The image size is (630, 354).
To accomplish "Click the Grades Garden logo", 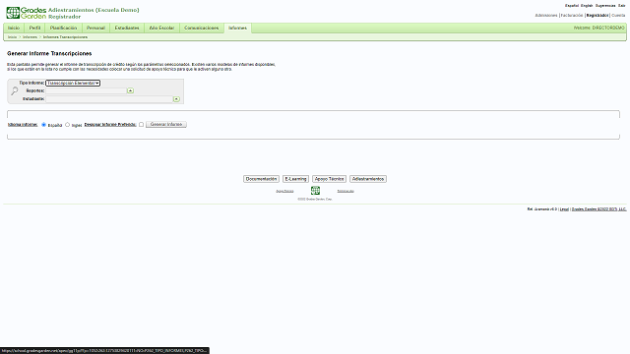I will coord(27,13).
